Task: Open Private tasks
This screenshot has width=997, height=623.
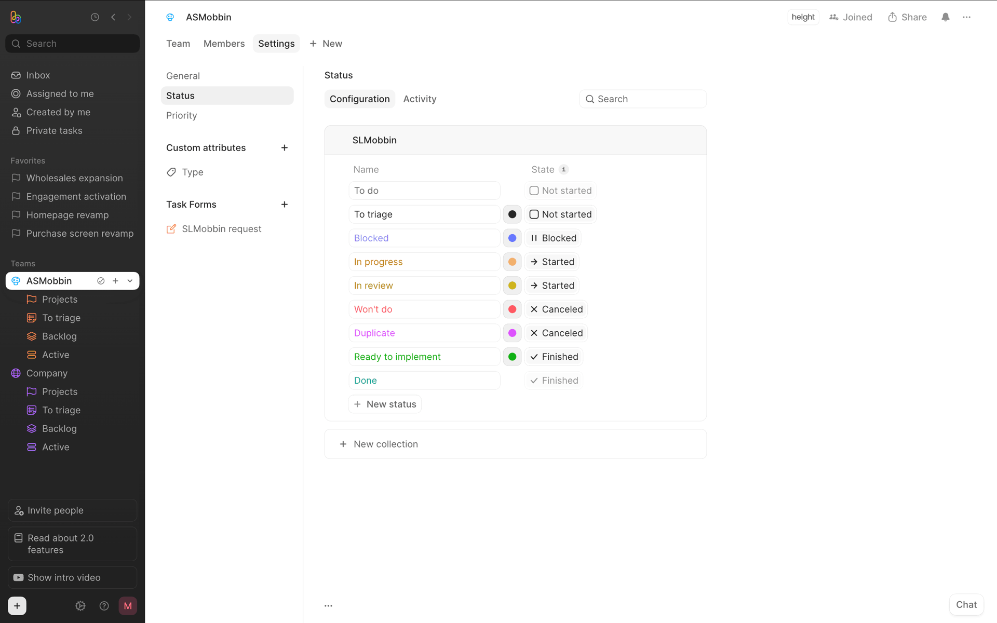Action: coord(72,131)
